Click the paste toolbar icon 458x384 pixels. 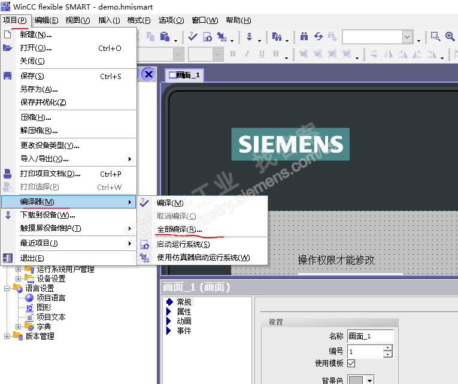pos(165,37)
